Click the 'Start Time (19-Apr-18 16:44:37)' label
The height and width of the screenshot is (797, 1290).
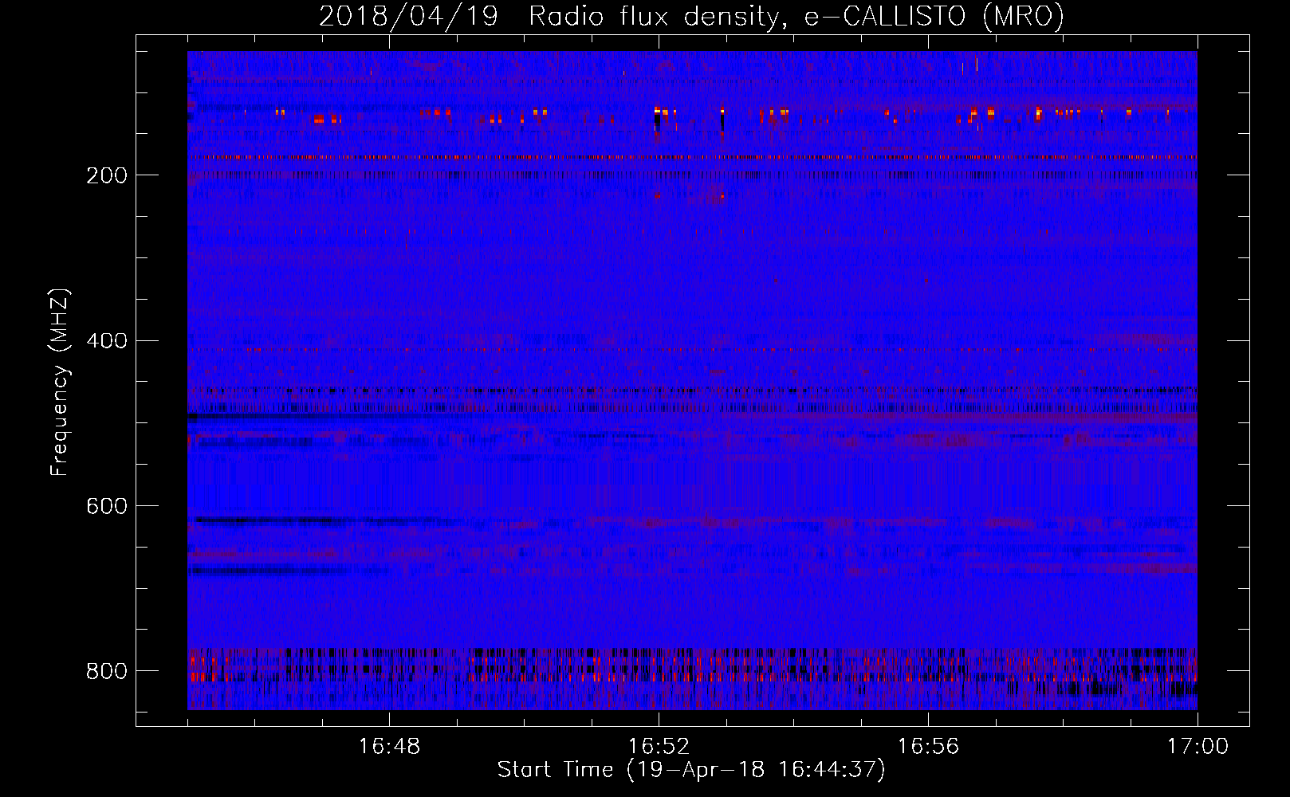[x=691, y=770]
